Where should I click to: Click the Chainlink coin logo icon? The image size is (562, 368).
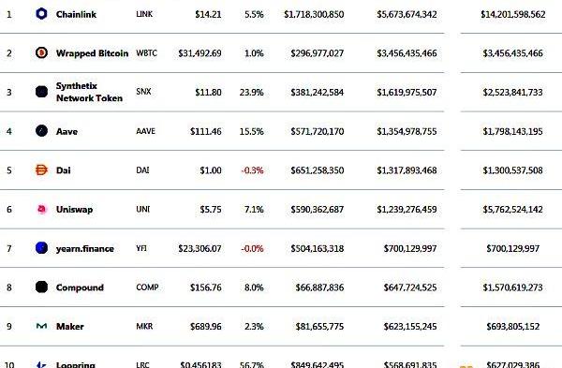point(41,14)
